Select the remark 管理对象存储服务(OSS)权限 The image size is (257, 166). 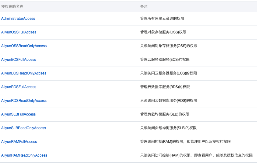[163, 32]
